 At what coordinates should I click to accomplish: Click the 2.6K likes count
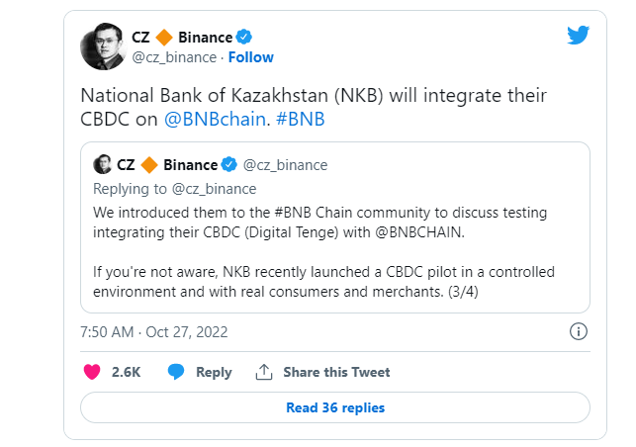126,372
